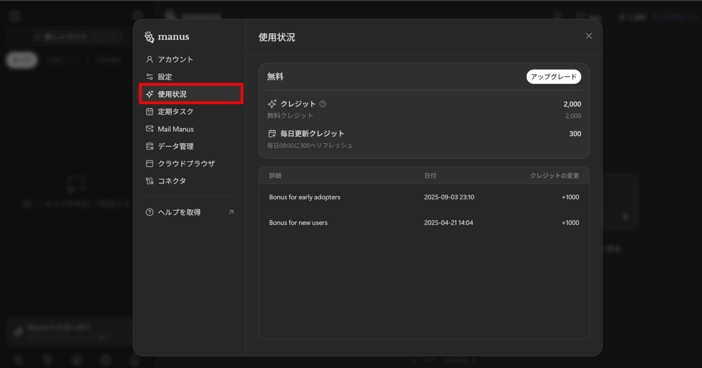
Task: Click the external arrow icon beside ヘルプを取得
Action: pyautogui.click(x=231, y=212)
